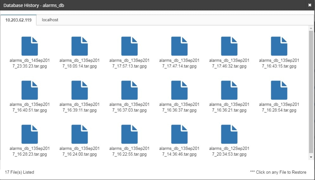Click file icon for 13Sep2017_16:36:21 backup

pos(229,90)
